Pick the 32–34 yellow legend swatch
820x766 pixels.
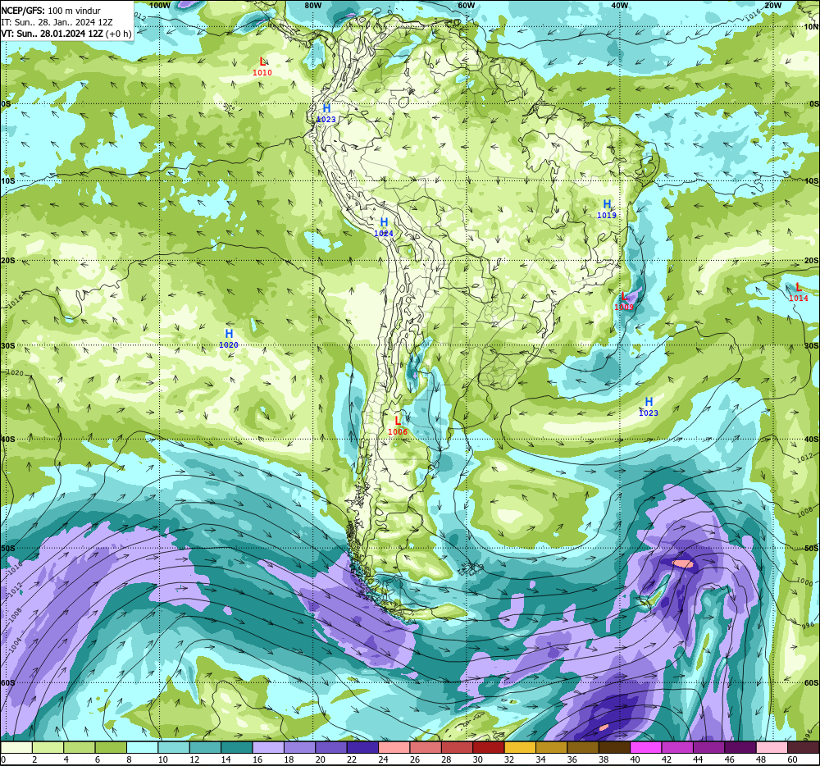(x=520, y=747)
